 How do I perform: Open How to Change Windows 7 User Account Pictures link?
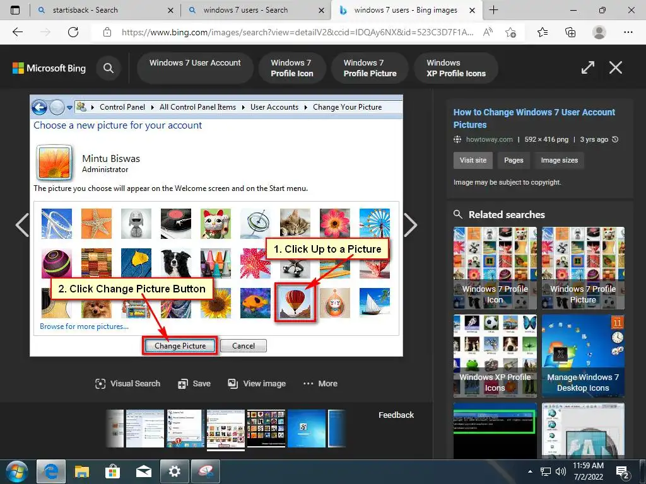[534, 118]
